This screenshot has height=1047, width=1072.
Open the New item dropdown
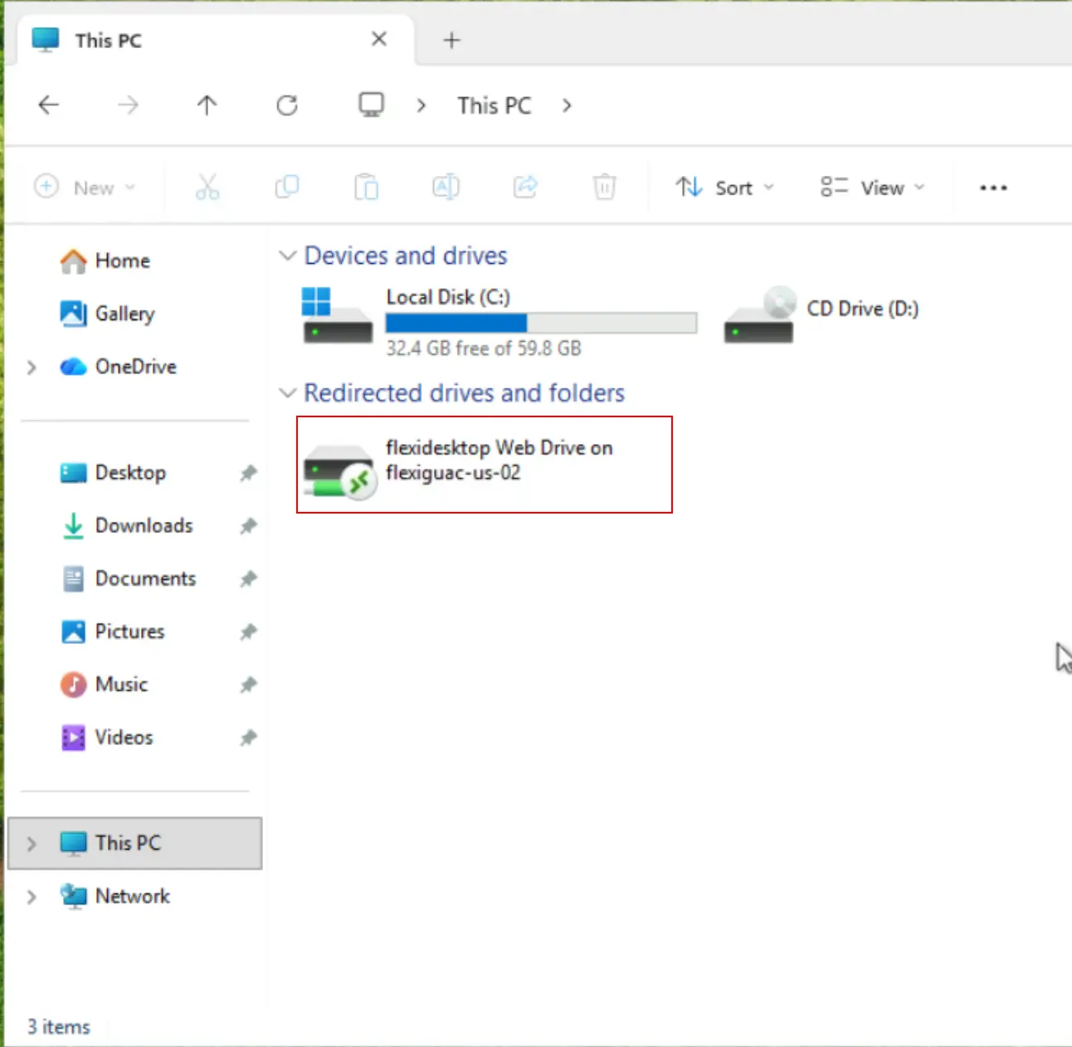tap(85, 187)
